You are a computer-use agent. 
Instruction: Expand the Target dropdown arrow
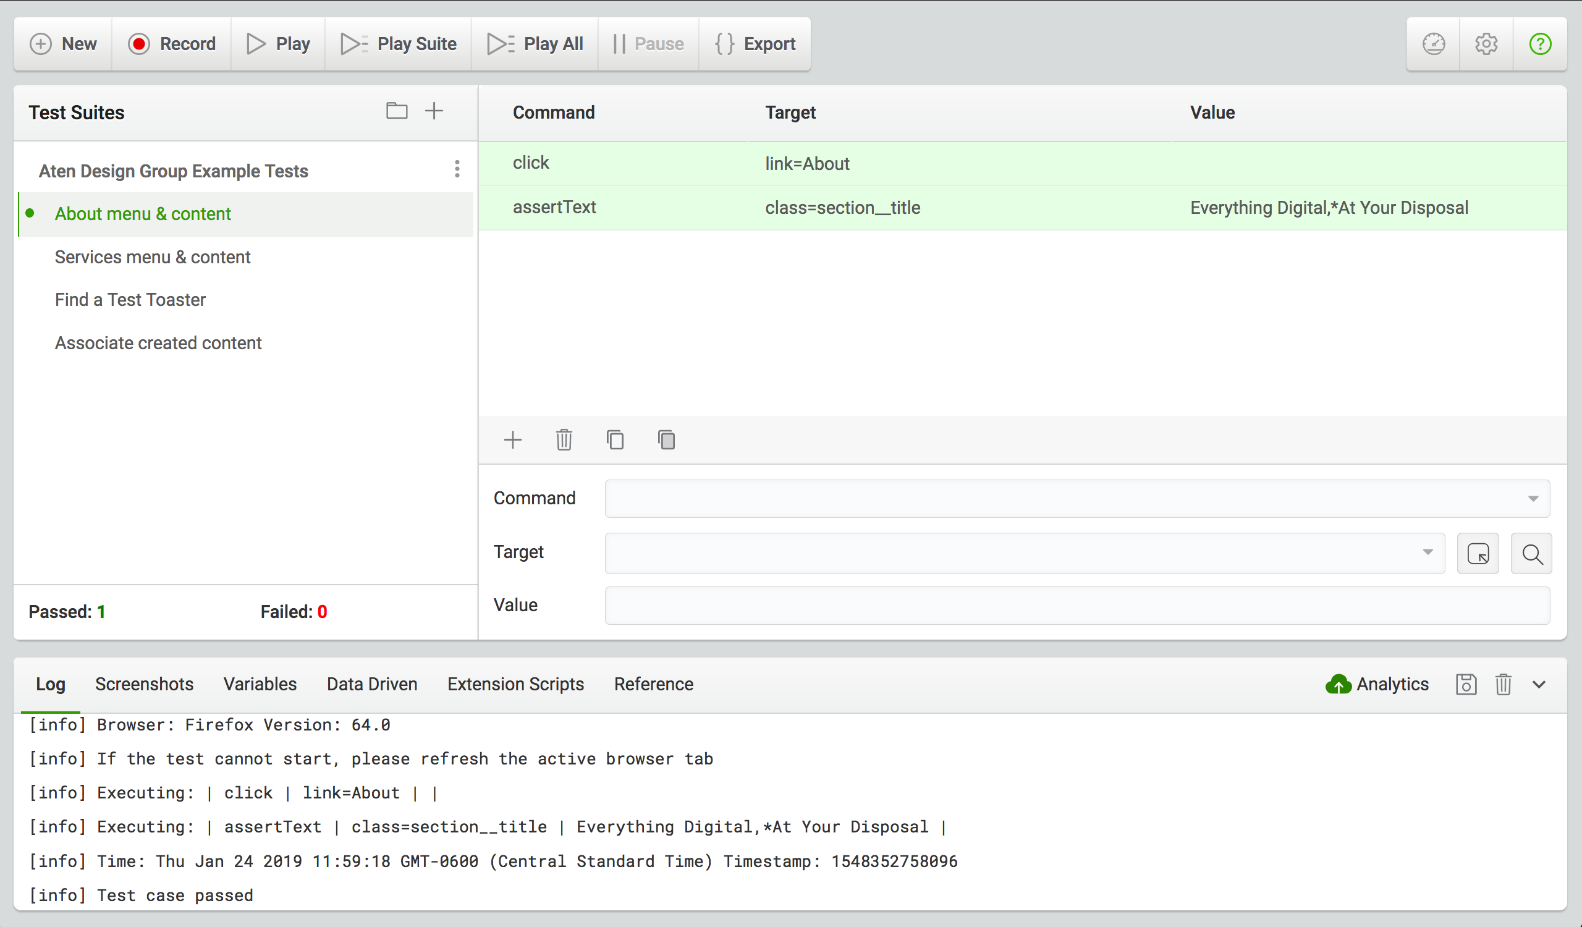pos(1428,552)
